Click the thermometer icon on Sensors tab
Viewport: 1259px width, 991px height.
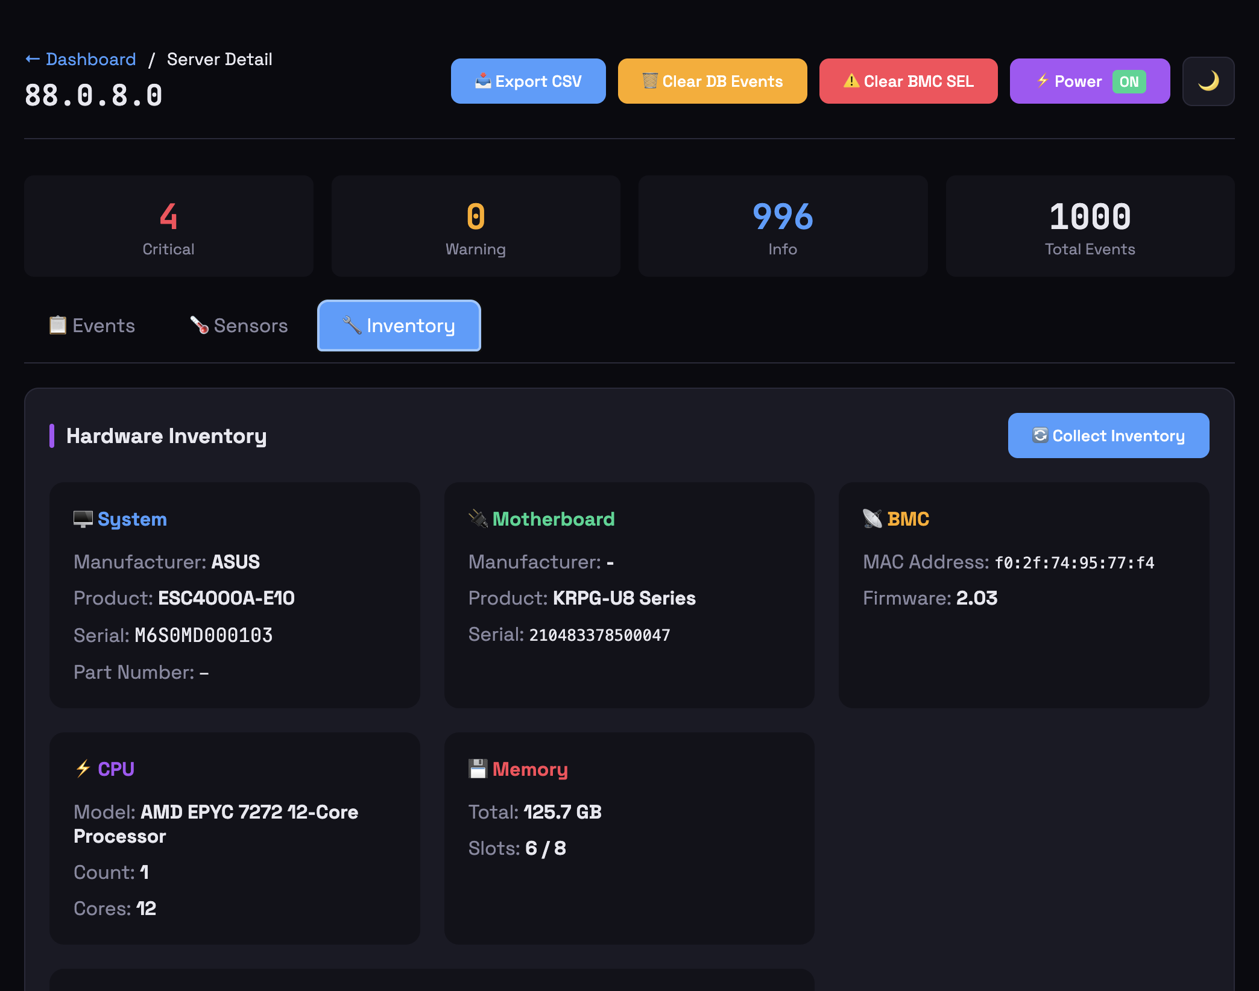[200, 326]
